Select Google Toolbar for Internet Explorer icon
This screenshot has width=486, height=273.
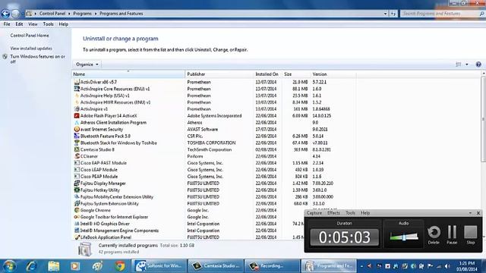[x=77, y=217]
